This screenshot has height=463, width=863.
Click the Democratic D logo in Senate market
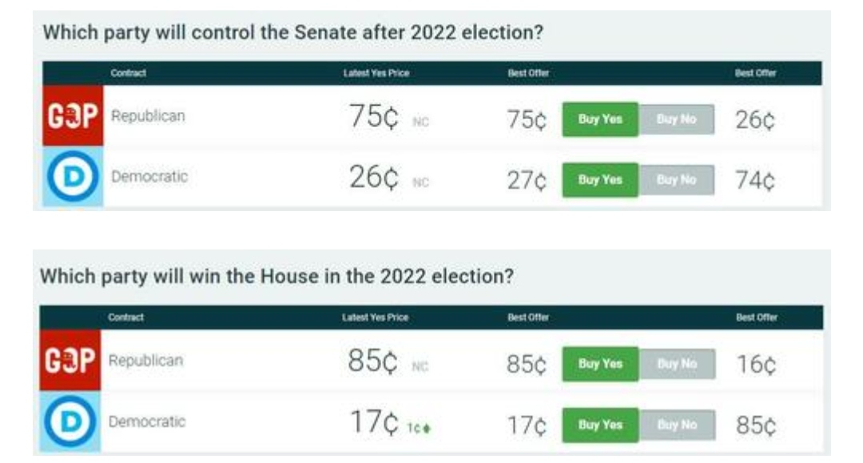tap(73, 176)
